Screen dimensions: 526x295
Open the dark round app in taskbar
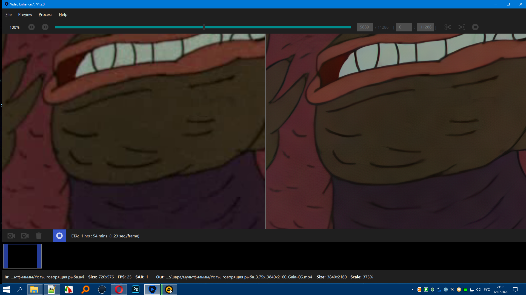coord(102,290)
